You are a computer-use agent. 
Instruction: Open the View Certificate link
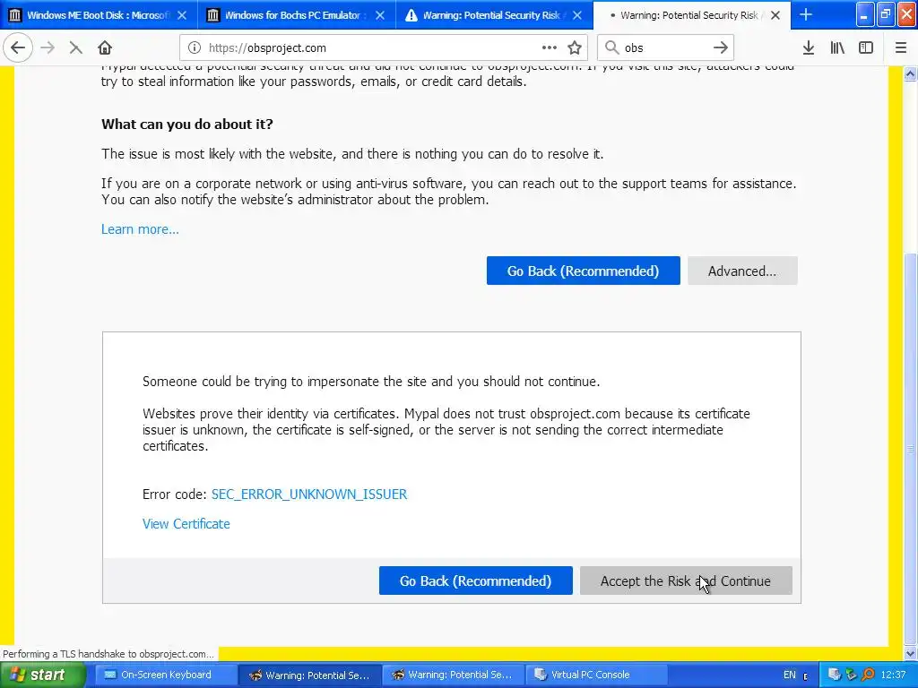coord(186,523)
